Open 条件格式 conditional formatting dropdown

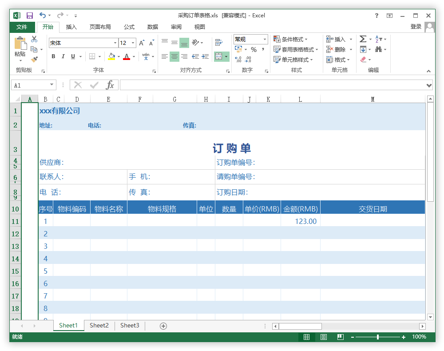[x=290, y=39]
